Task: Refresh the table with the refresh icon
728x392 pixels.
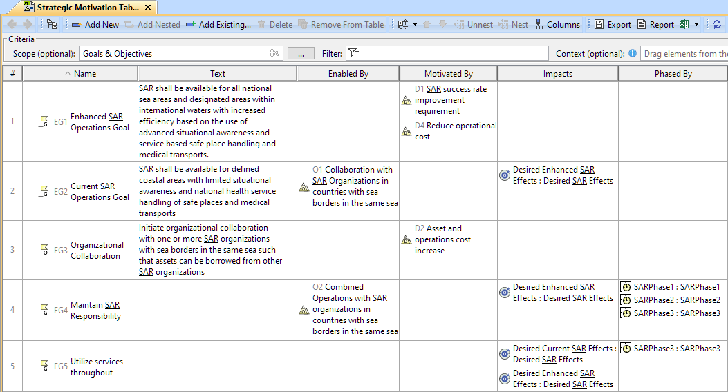Action: click(x=717, y=24)
